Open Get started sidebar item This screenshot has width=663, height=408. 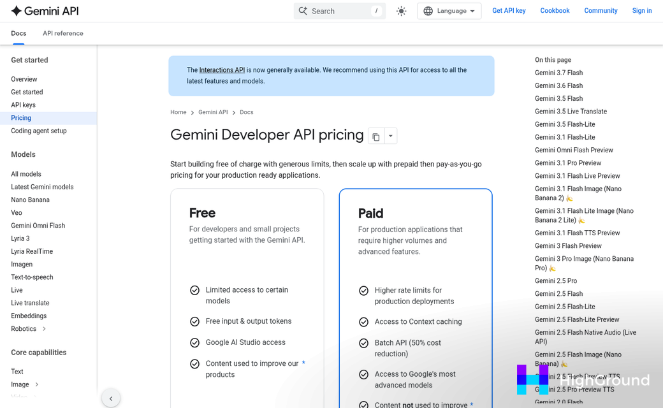point(27,92)
